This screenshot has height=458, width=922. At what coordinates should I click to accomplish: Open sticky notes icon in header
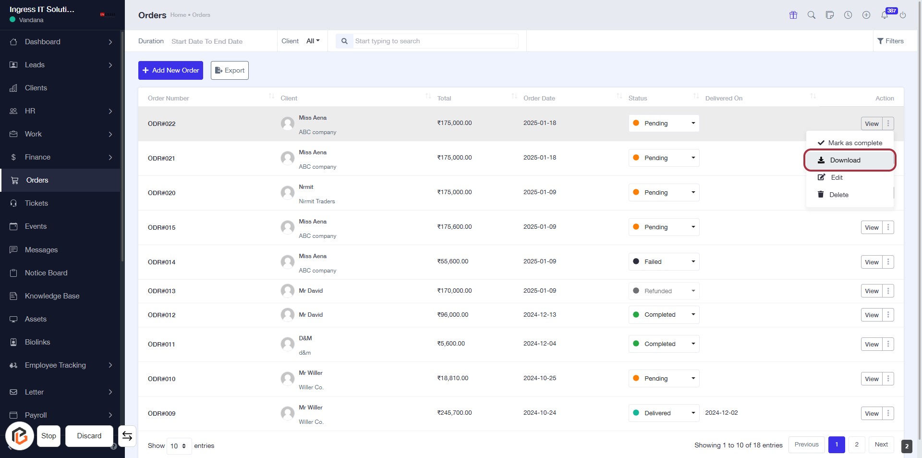point(829,15)
